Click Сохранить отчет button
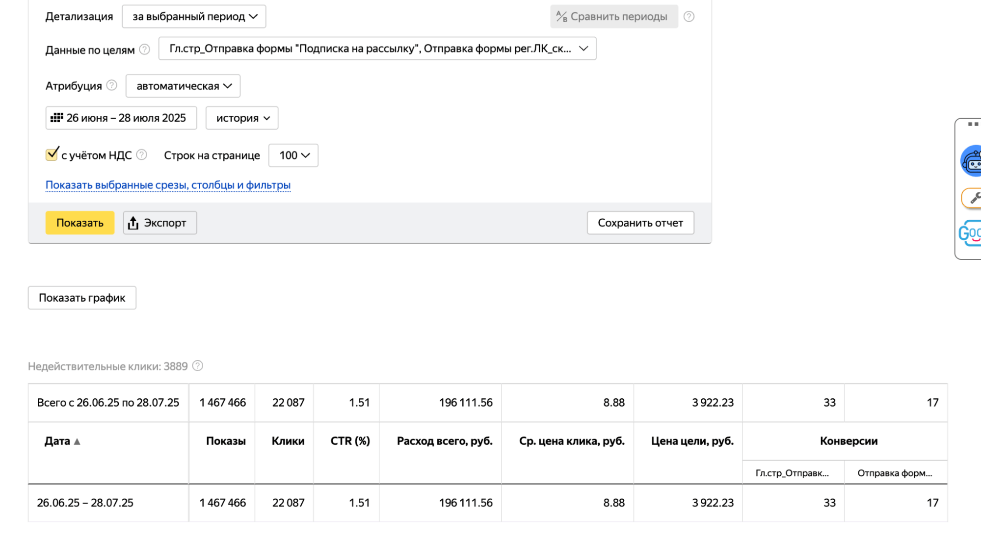The image size is (981, 539). [x=640, y=223]
